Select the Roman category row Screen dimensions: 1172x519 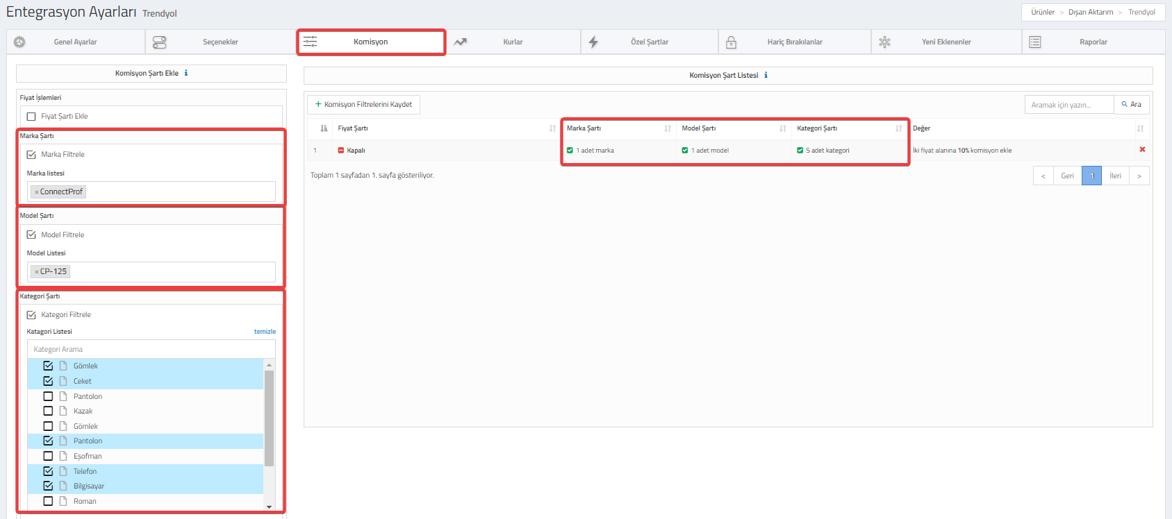(146, 501)
